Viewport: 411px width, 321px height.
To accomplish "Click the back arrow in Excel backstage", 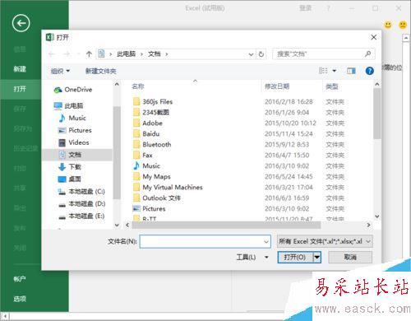I will pyautogui.click(x=21, y=23).
